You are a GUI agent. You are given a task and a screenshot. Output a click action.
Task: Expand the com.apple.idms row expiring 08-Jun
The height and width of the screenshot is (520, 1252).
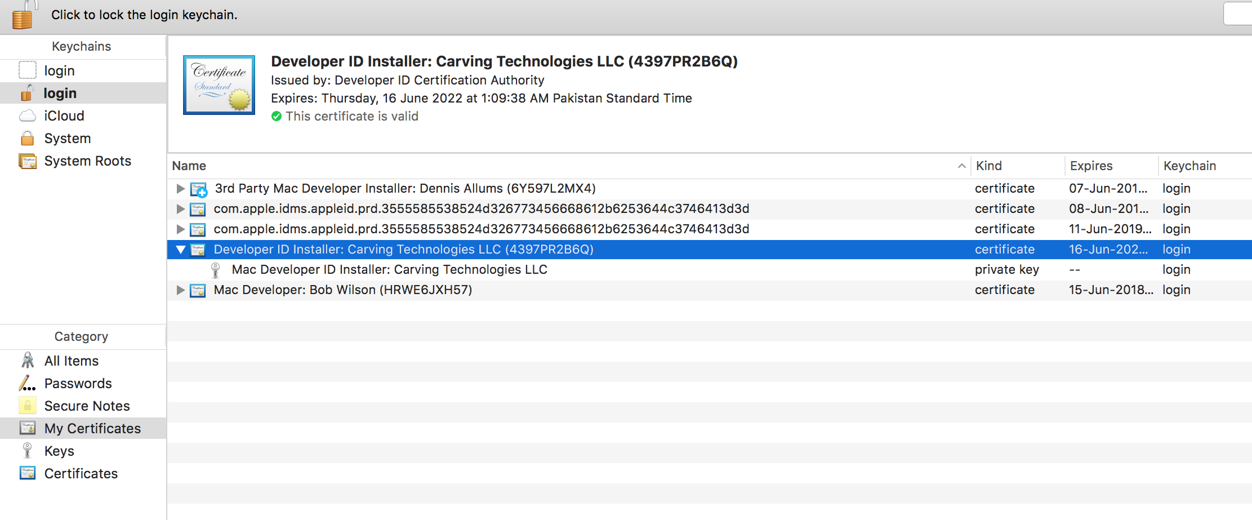point(180,208)
